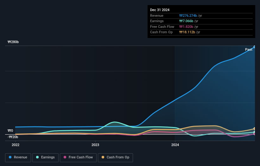
Task: Click the Revenue endpoint marker on the chart
Action: tap(255, 47)
